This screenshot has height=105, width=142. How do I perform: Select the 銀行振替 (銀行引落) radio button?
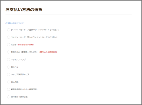(9, 97)
